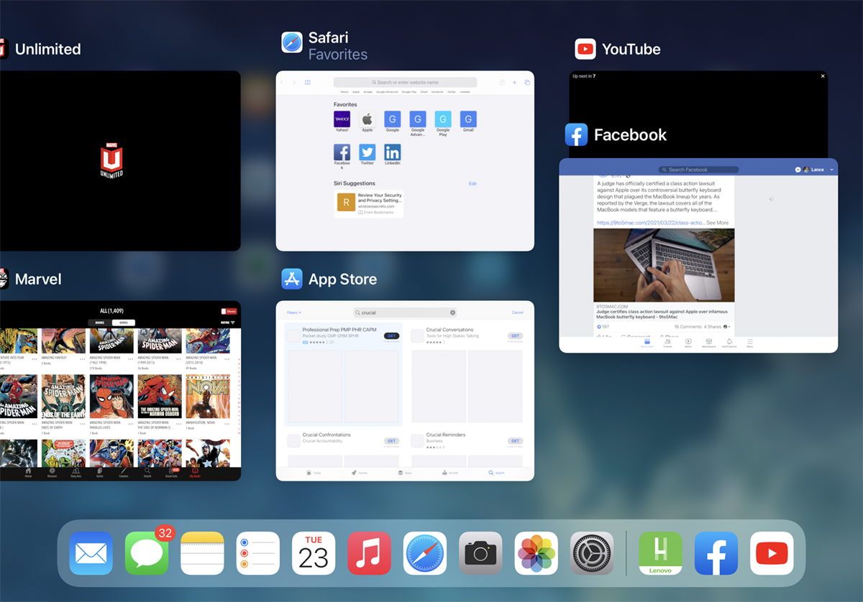Switch to Arcade tab in App Store
The image size is (863, 602).
(450, 473)
